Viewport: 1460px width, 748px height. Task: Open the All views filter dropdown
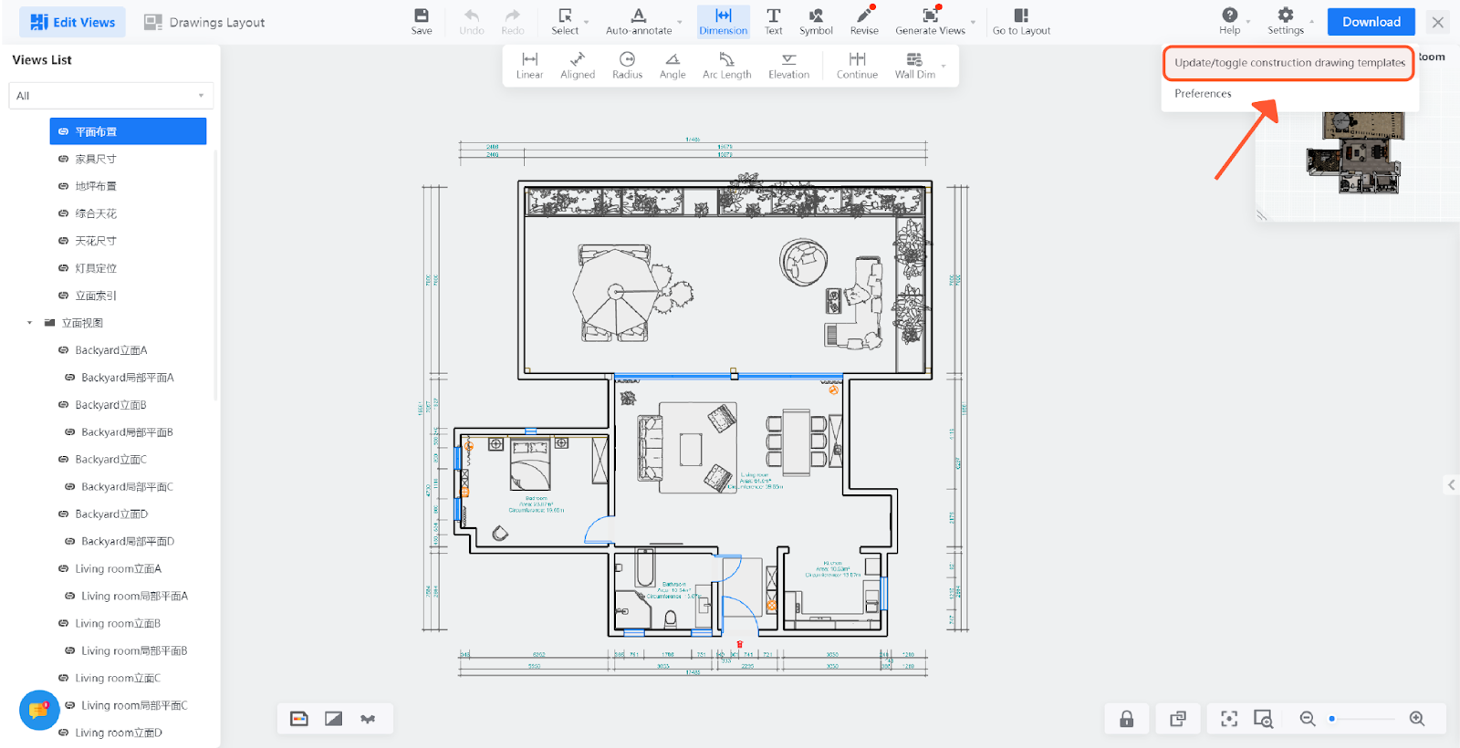coord(110,96)
